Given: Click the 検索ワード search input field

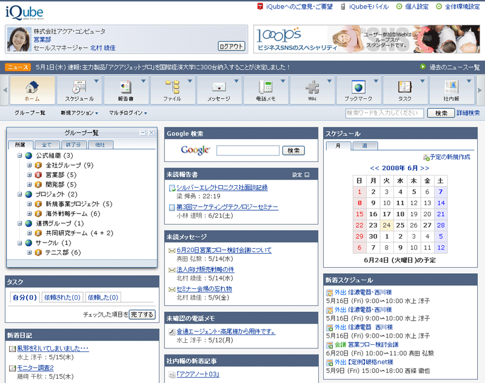Looking at the screenshot, I should coord(384,113).
